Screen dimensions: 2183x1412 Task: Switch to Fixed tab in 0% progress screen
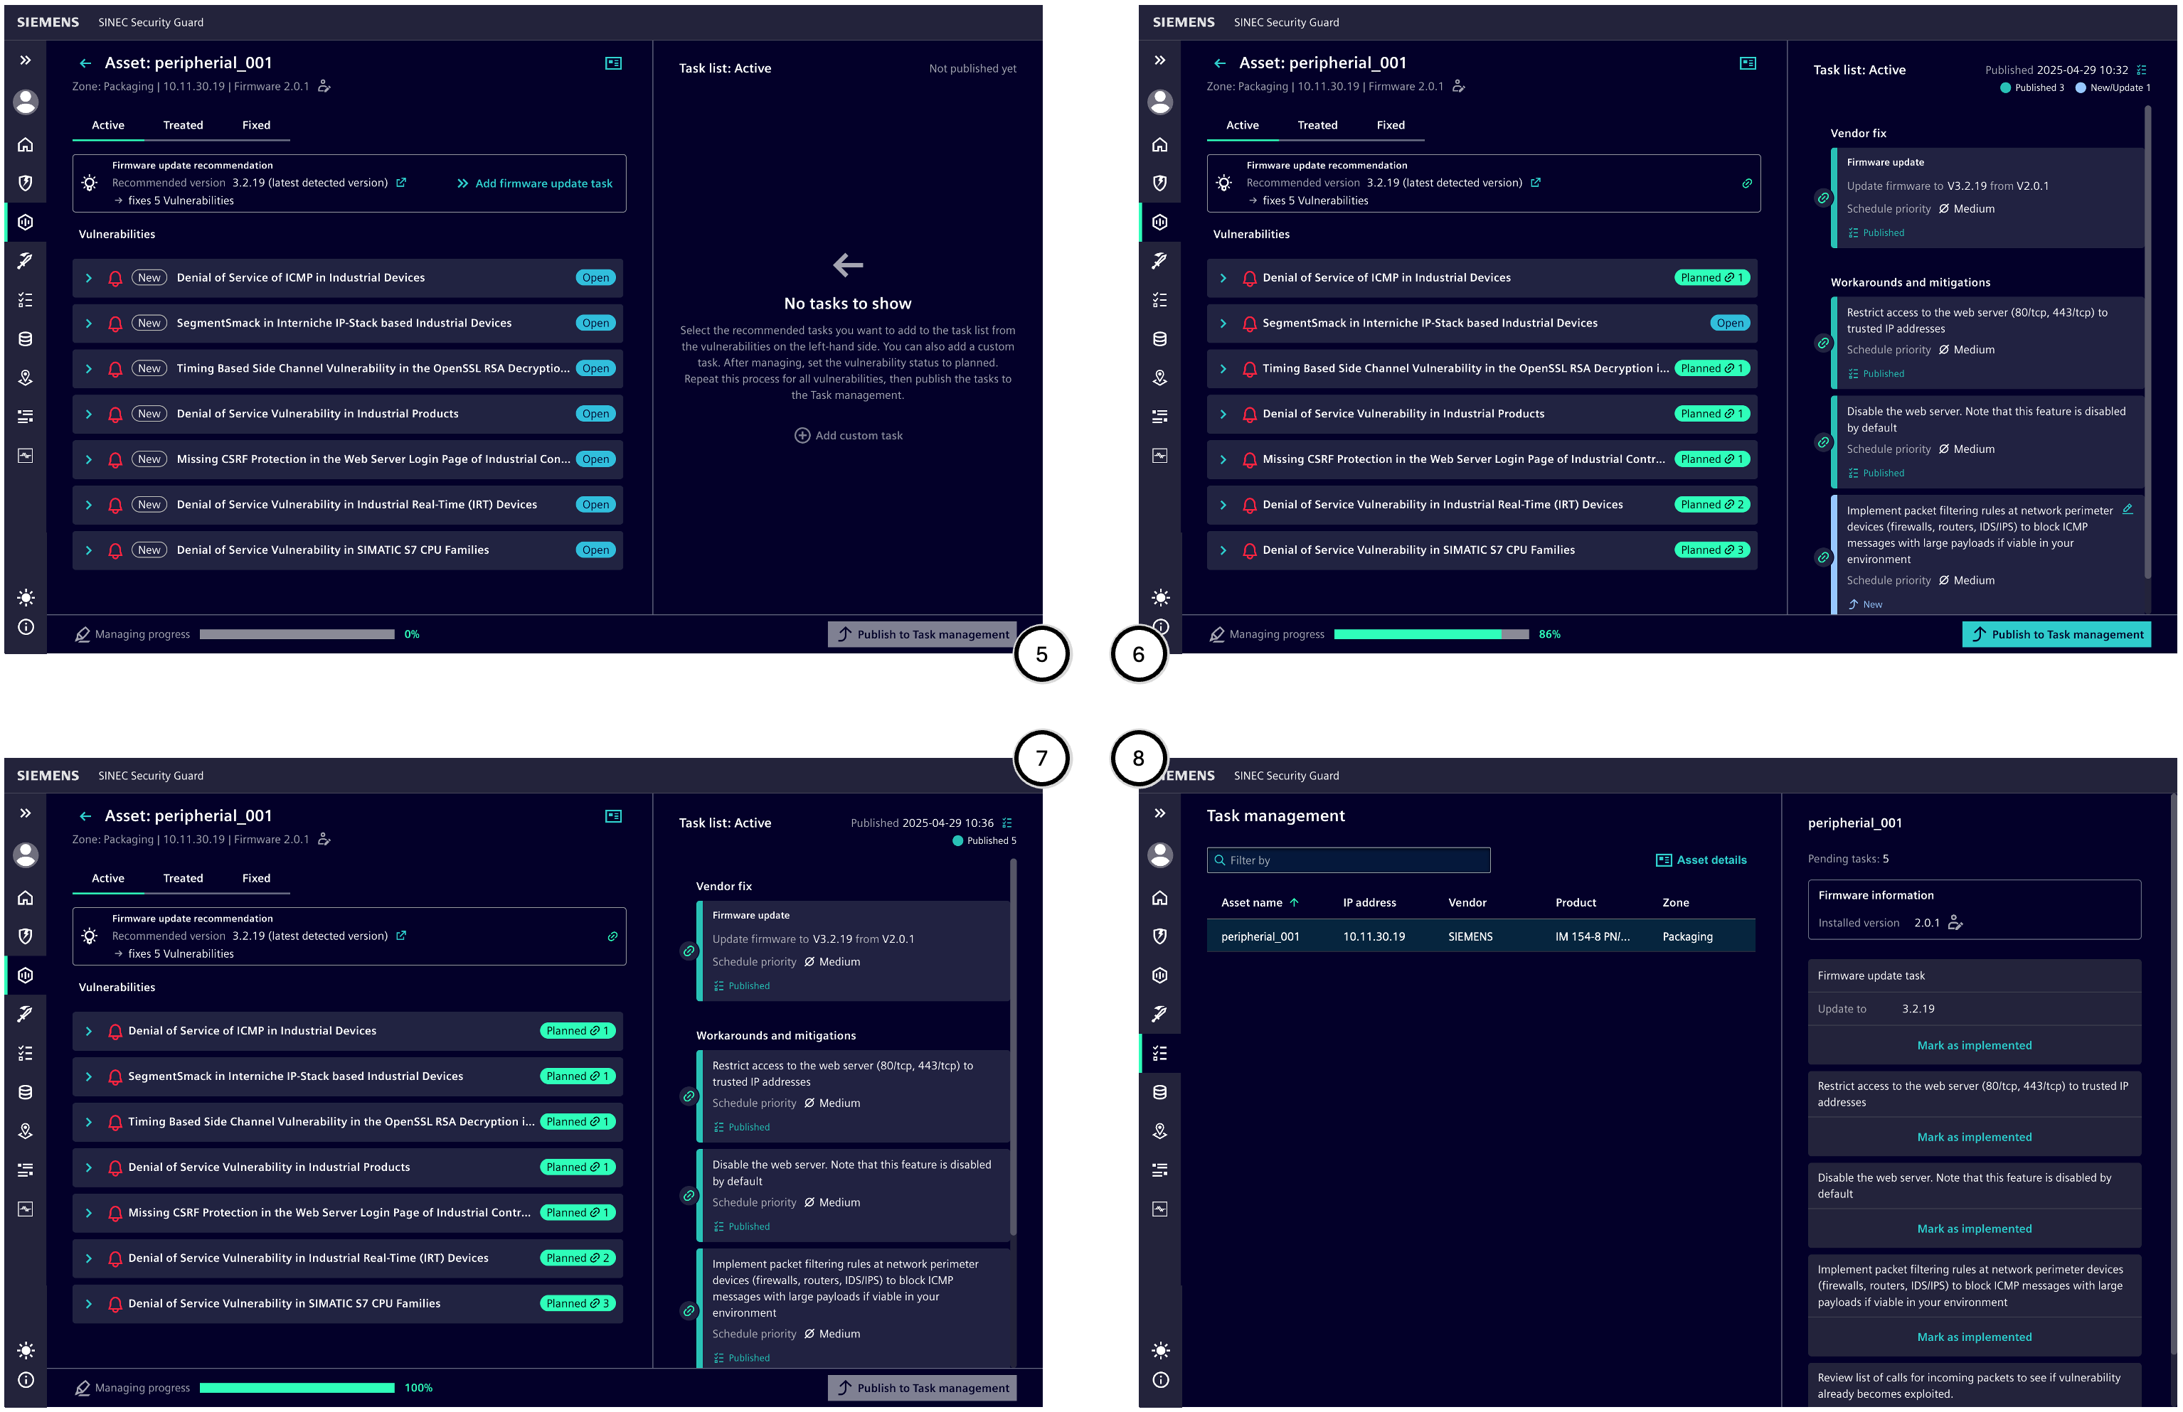point(256,126)
